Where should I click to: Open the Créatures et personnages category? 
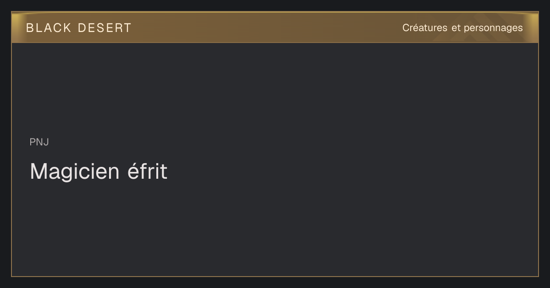462,28
